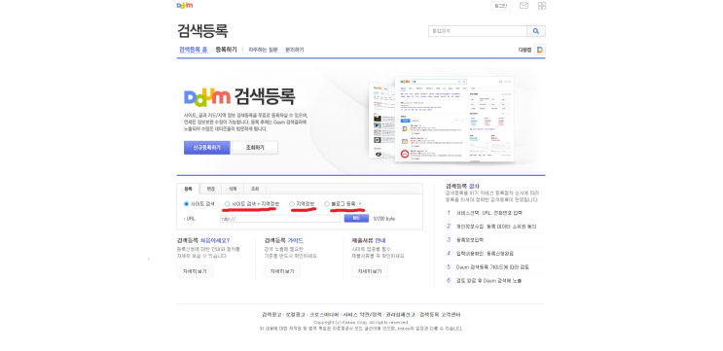The height and width of the screenshot is (351, 723).
Task: Switch to the 삭제 tab
Action: point(233,189)
